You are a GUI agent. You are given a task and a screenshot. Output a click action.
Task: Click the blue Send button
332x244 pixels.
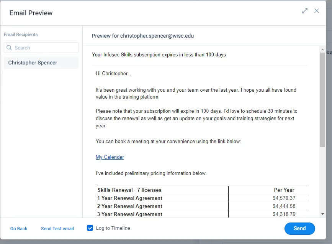(299, 229)
